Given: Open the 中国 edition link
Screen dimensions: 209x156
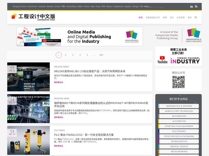Looking at the screenshot, I should coord(63,6).
